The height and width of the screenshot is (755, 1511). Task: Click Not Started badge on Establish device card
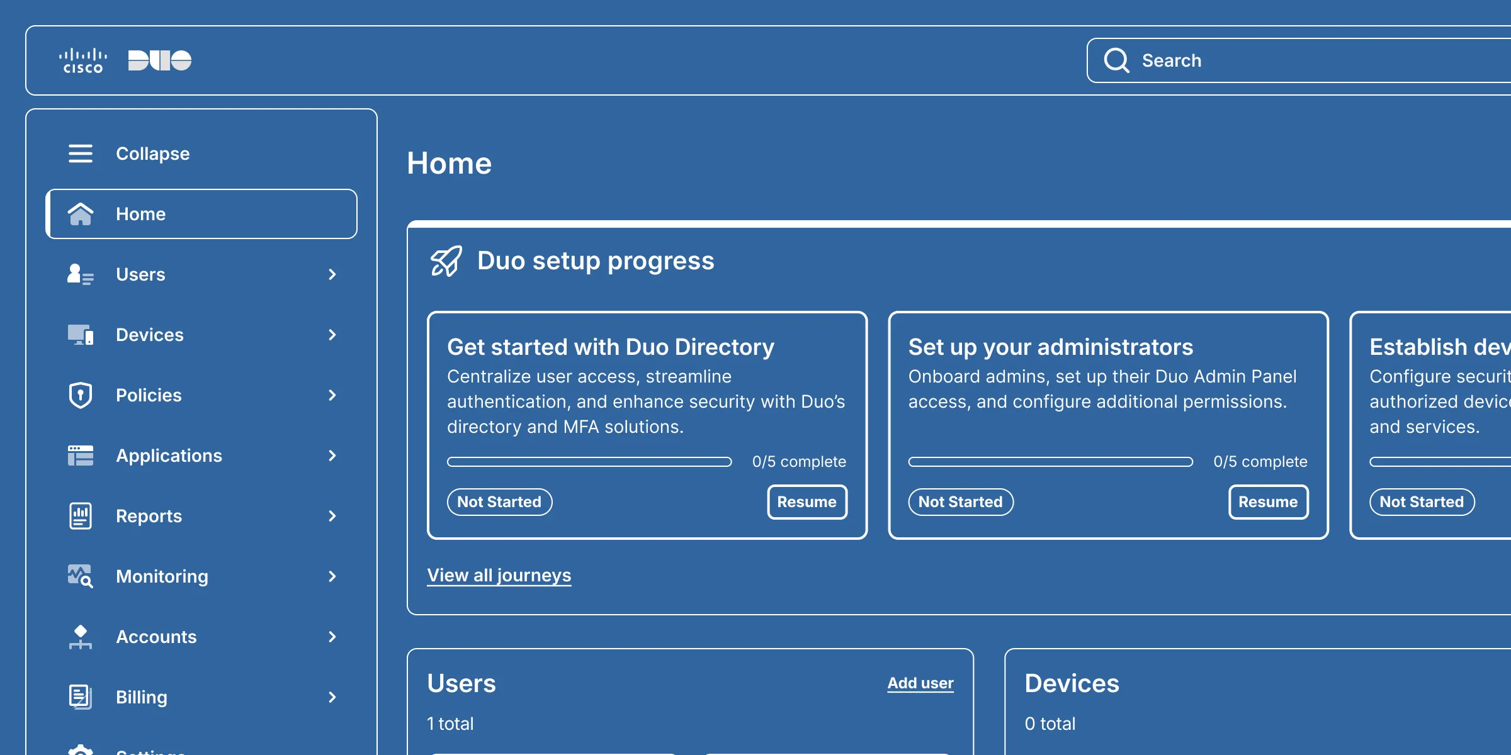pos(1422,501)
